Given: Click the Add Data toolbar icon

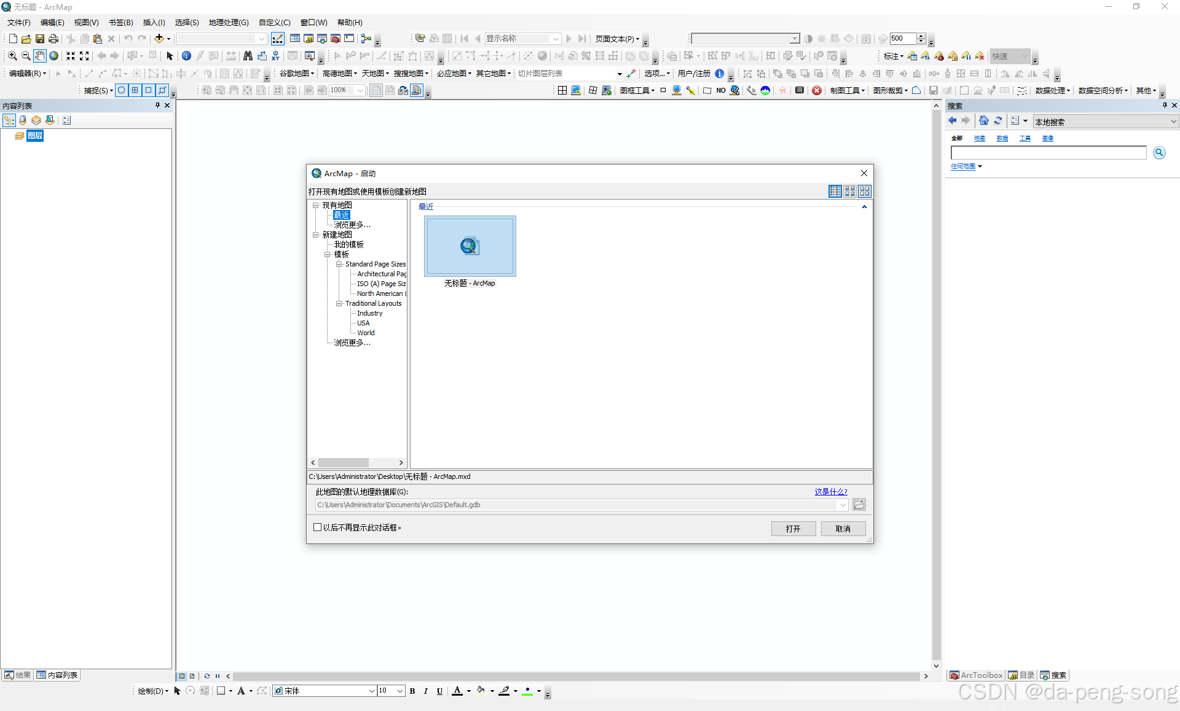Looking at the screenshot, I should coord(159,39).
